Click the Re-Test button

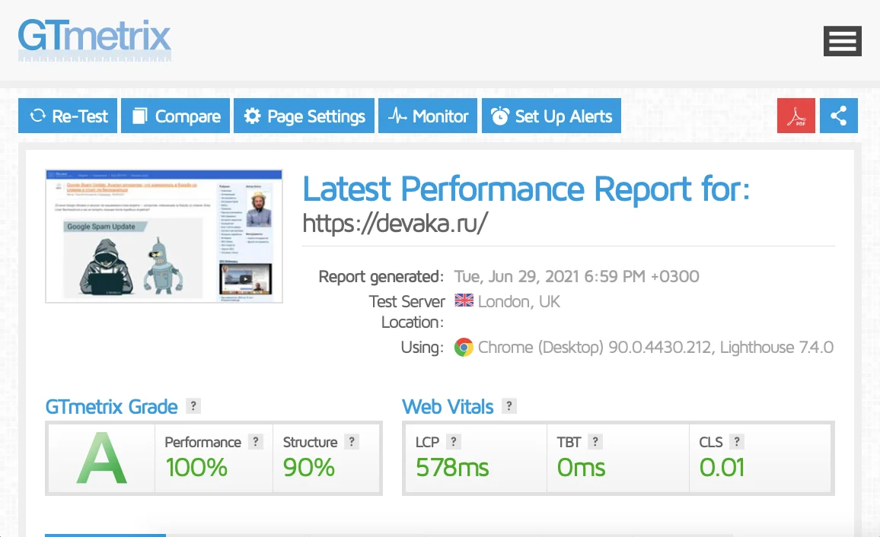[x=67, y=116]
